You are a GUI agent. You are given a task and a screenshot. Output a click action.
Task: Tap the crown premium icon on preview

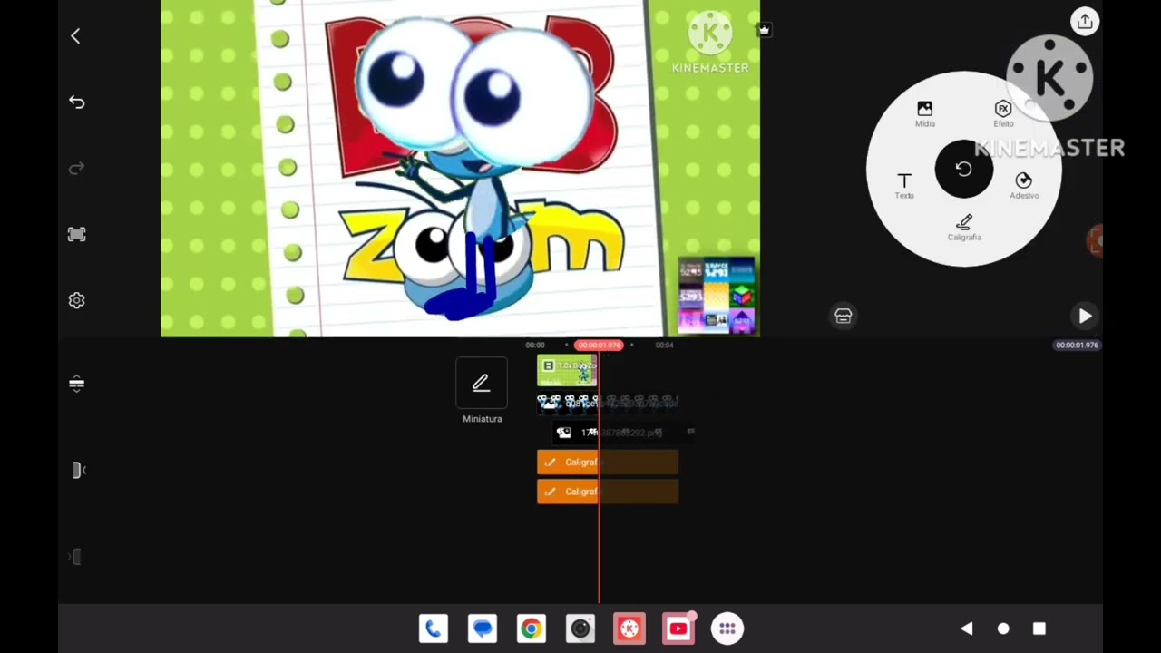click(x=765, y=30)
